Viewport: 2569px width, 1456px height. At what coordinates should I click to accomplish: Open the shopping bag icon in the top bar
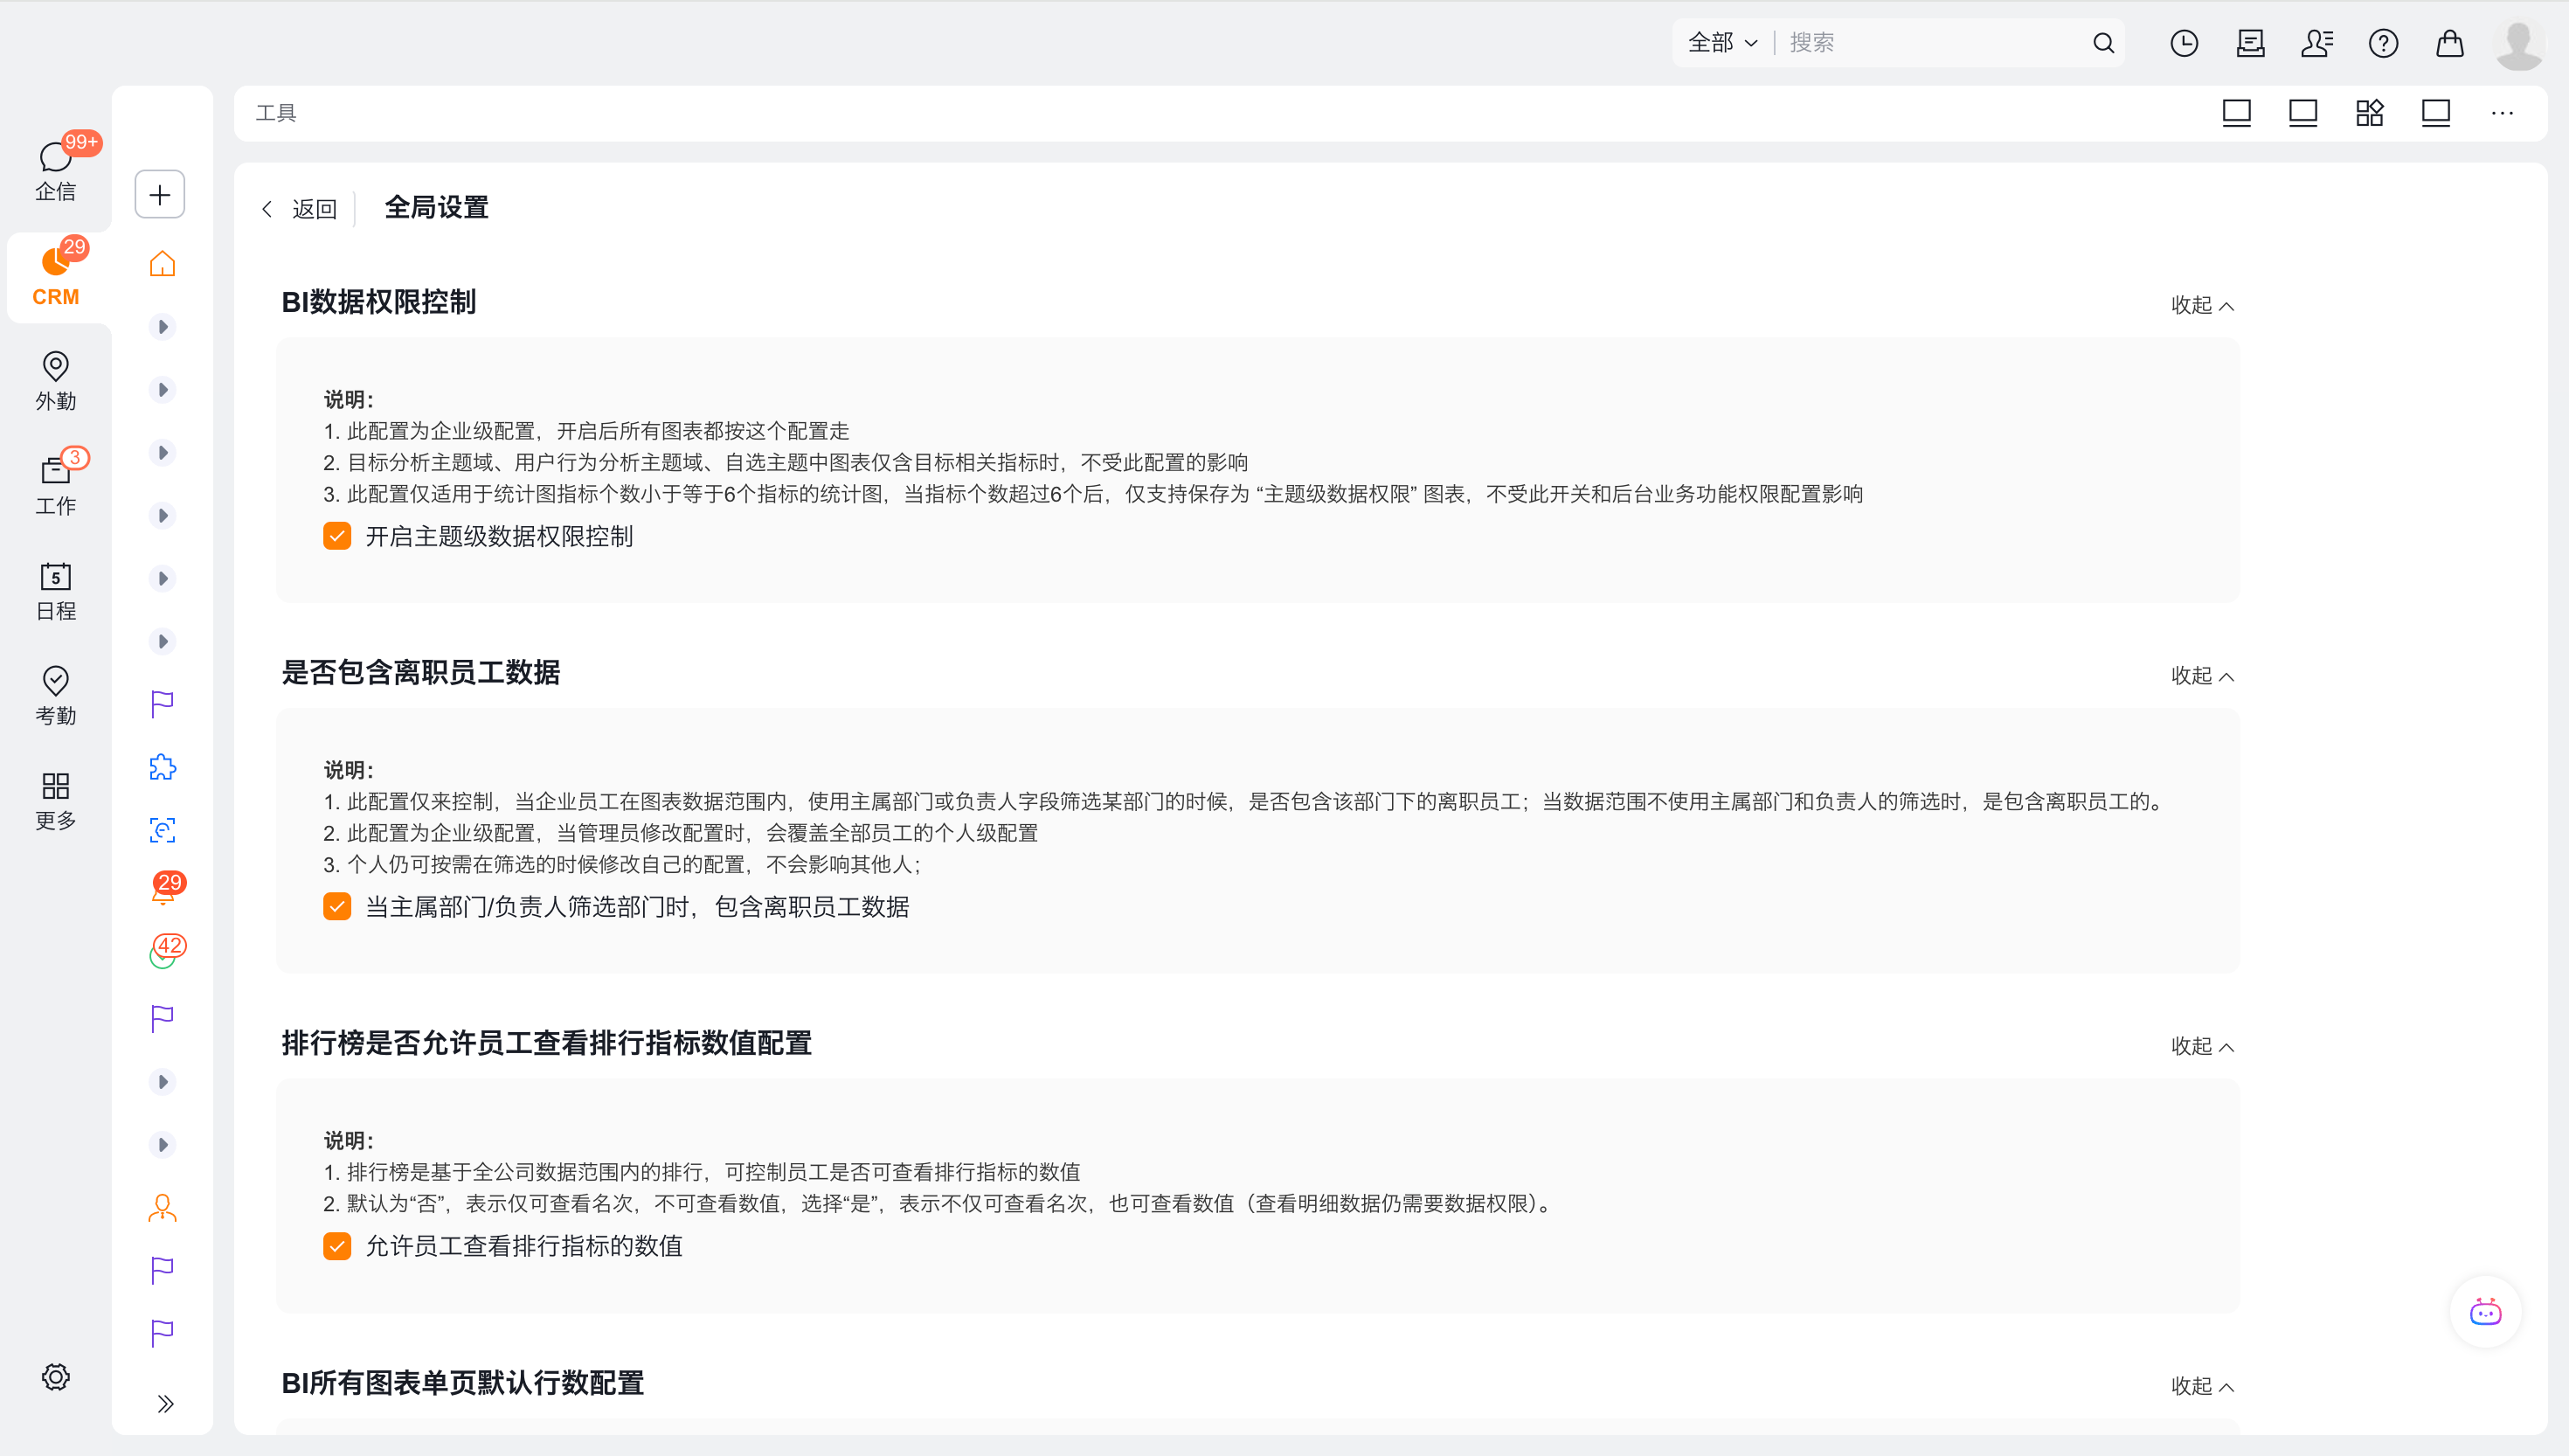coord(2449,43)
